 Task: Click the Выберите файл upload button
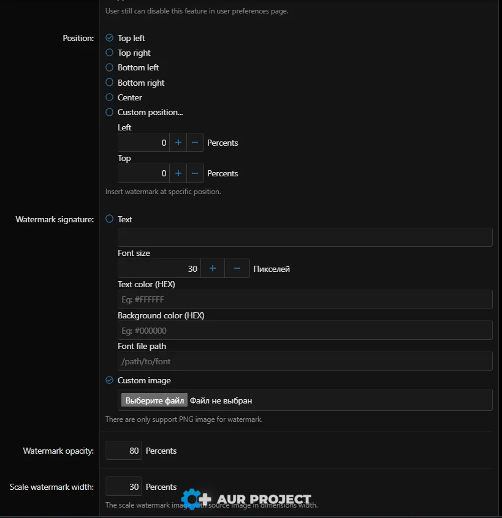point(154,400)
